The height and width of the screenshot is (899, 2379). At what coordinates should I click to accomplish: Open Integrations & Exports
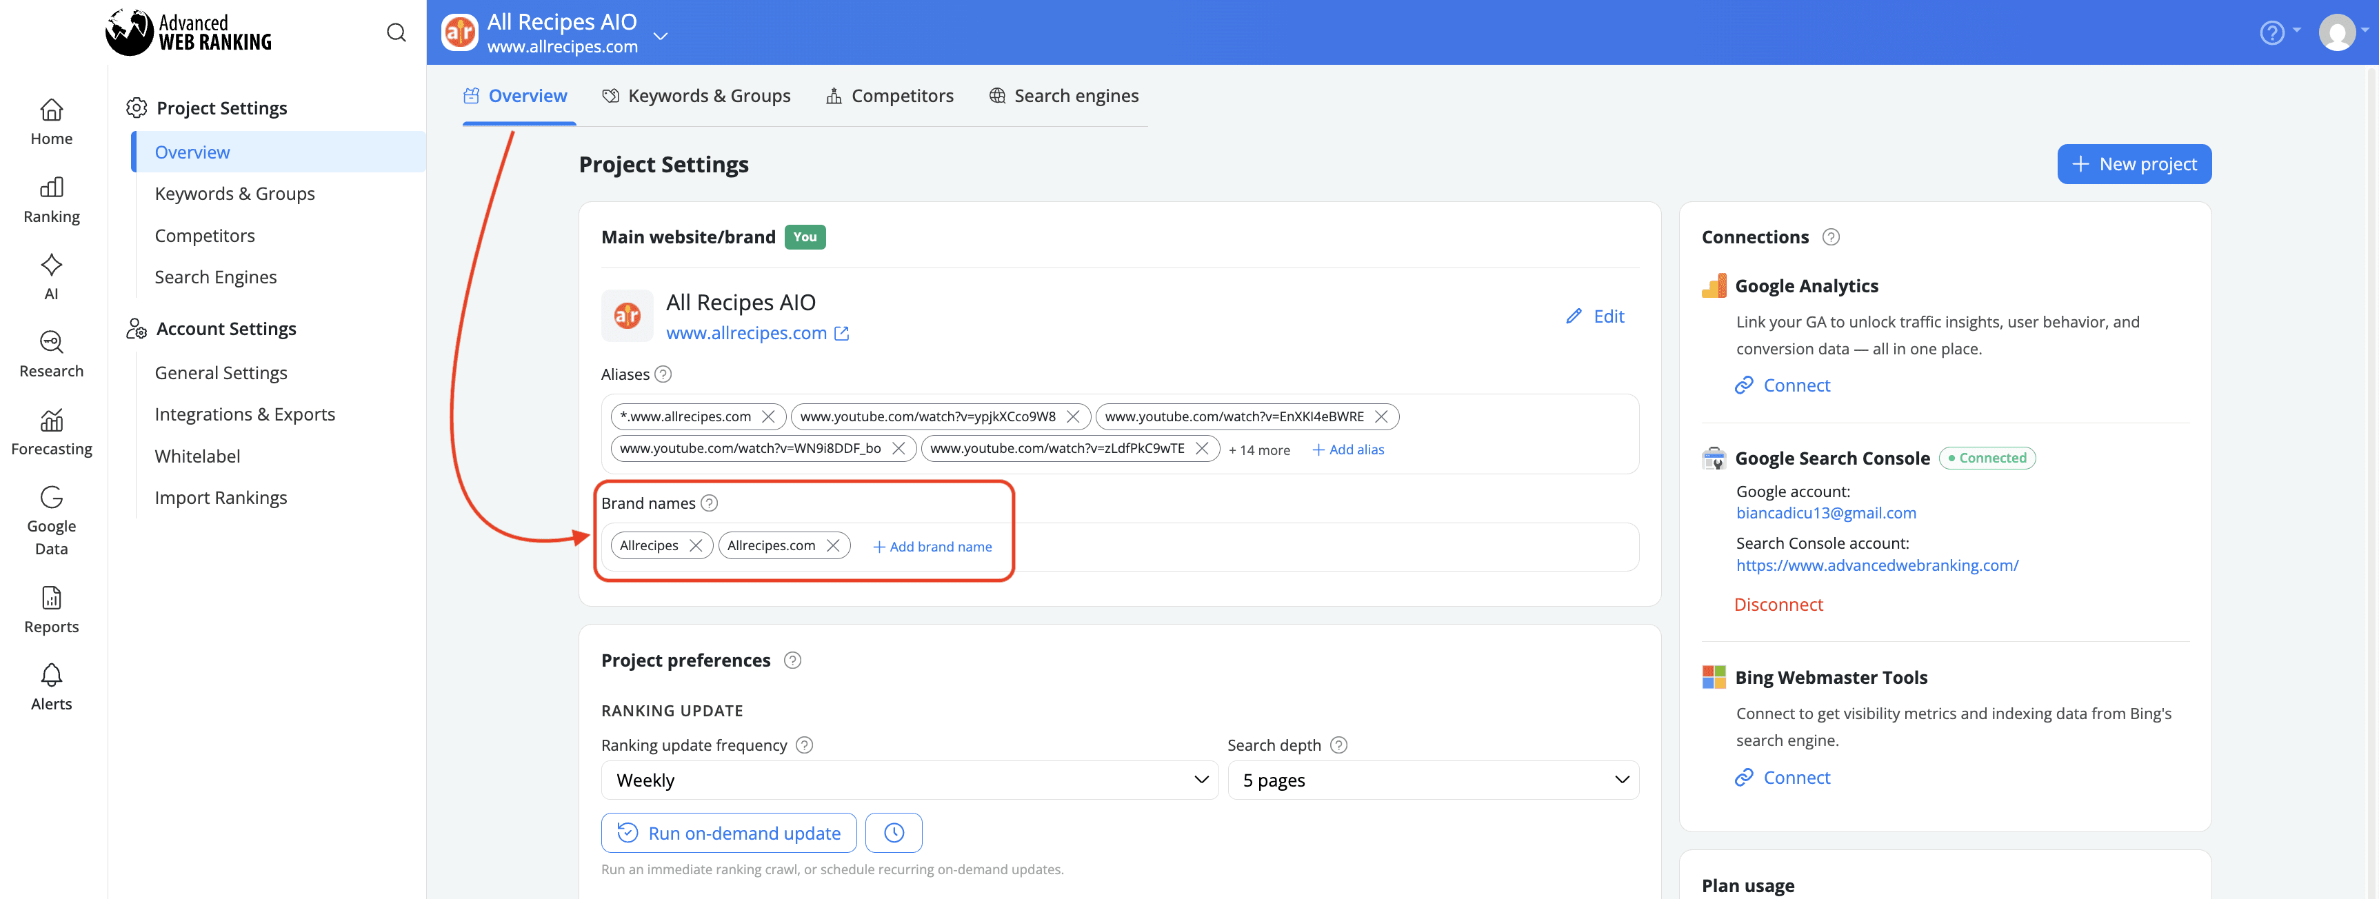click(245, 415)
